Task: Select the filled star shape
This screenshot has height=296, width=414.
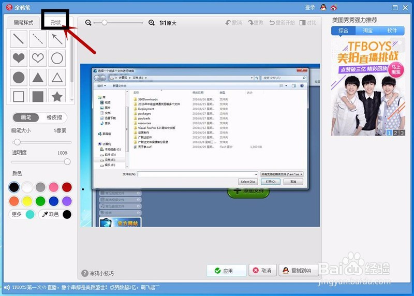Action: pos(57,96)
